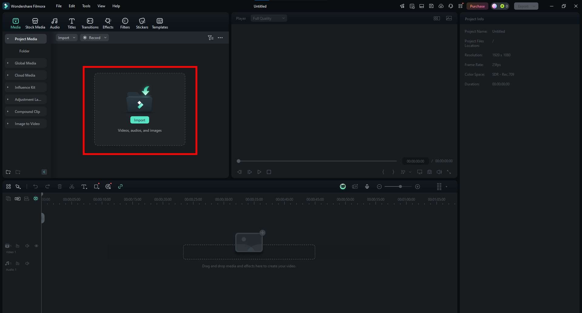Expand the Cloud Media section
Screen dimensions: 582x313
[x=8, y=75]
